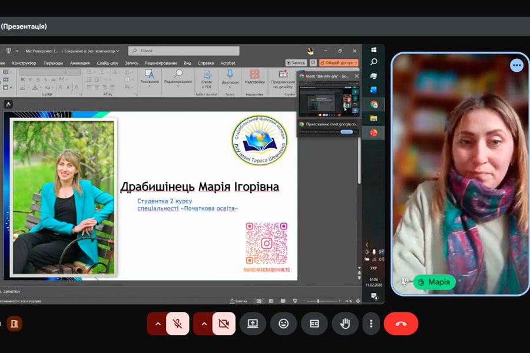Click the Поиск search field
The image size is (530, 353).
pos(184,51)
